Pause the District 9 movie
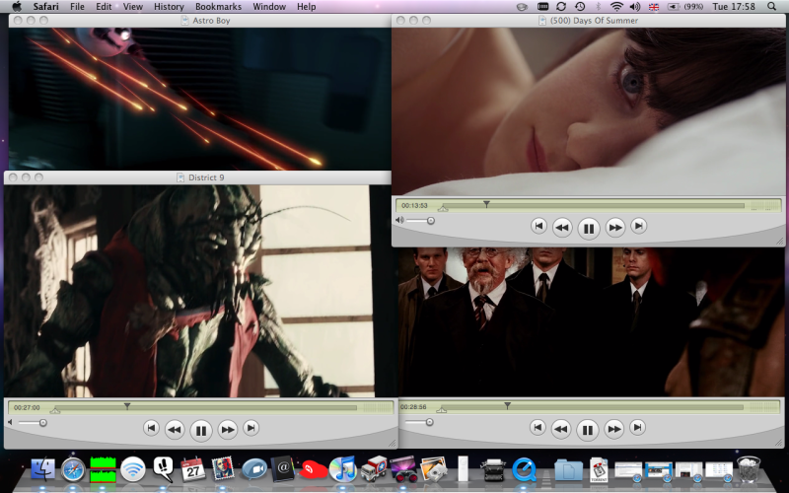Viewport: 789px width, 493px height. tap(201, 431)
